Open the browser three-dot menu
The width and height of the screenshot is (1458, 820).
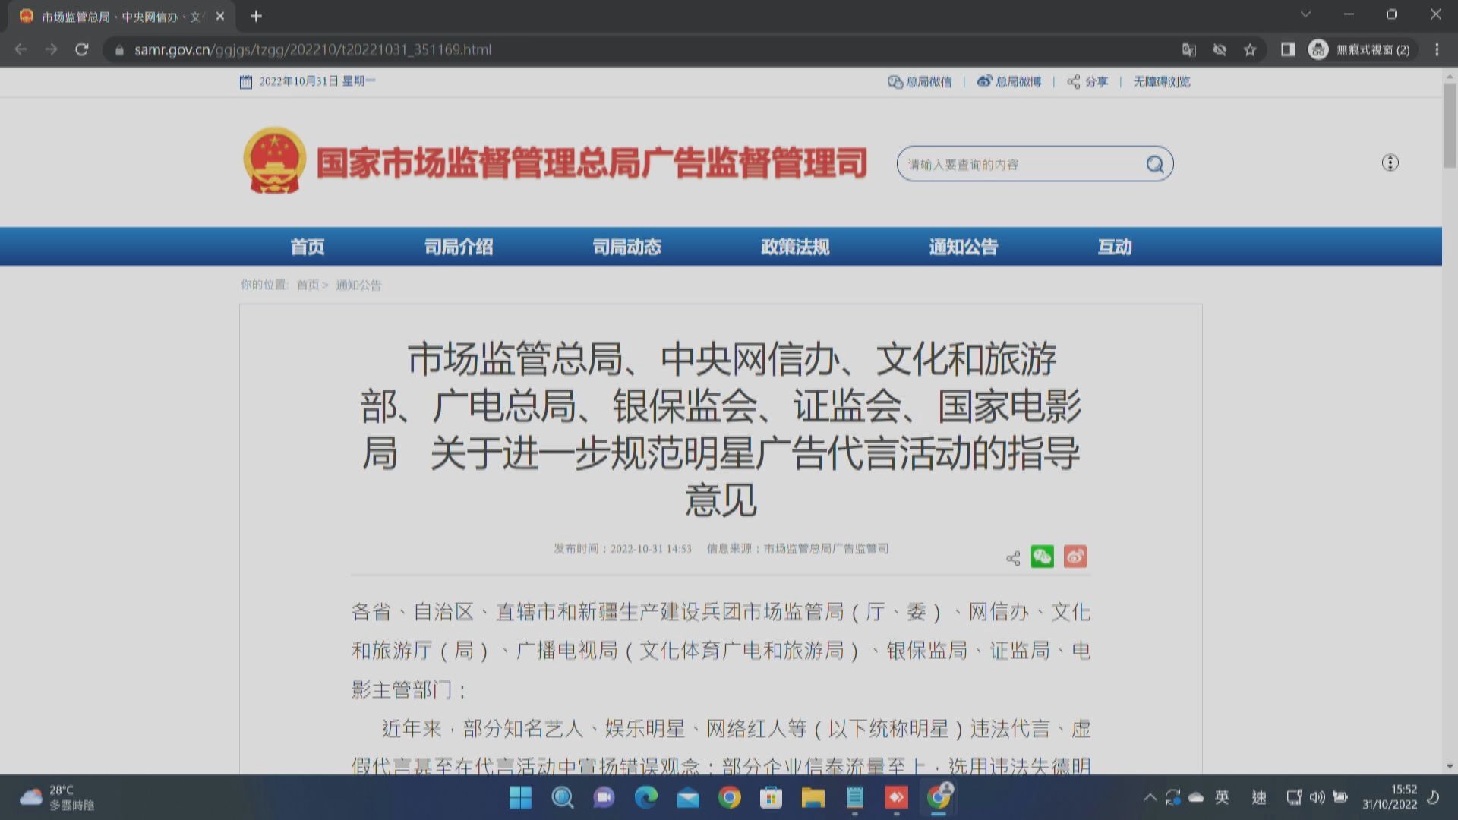click(x=1436, y=49)
